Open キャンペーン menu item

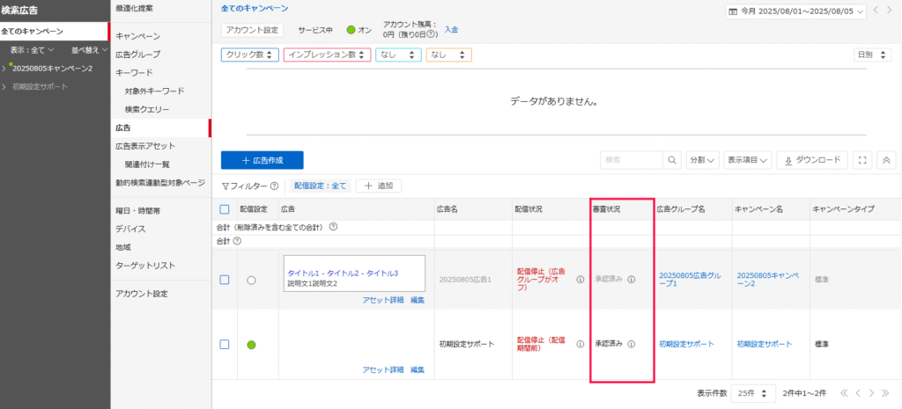[x=138, y=36]
